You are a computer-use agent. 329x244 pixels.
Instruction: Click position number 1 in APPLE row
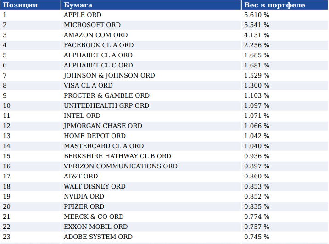tap(5, 15)
